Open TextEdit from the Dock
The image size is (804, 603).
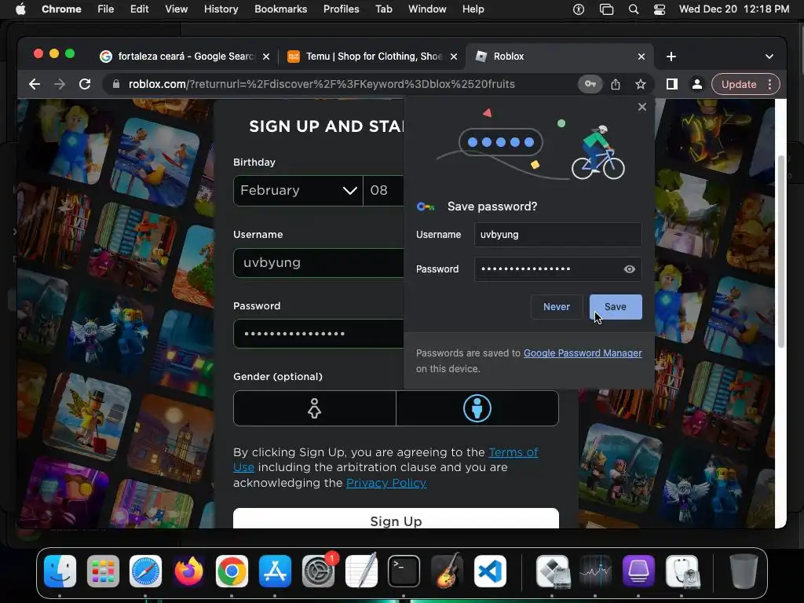(x=361, y=571)
